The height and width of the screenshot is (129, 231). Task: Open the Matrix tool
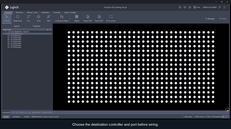coord(77,18)
